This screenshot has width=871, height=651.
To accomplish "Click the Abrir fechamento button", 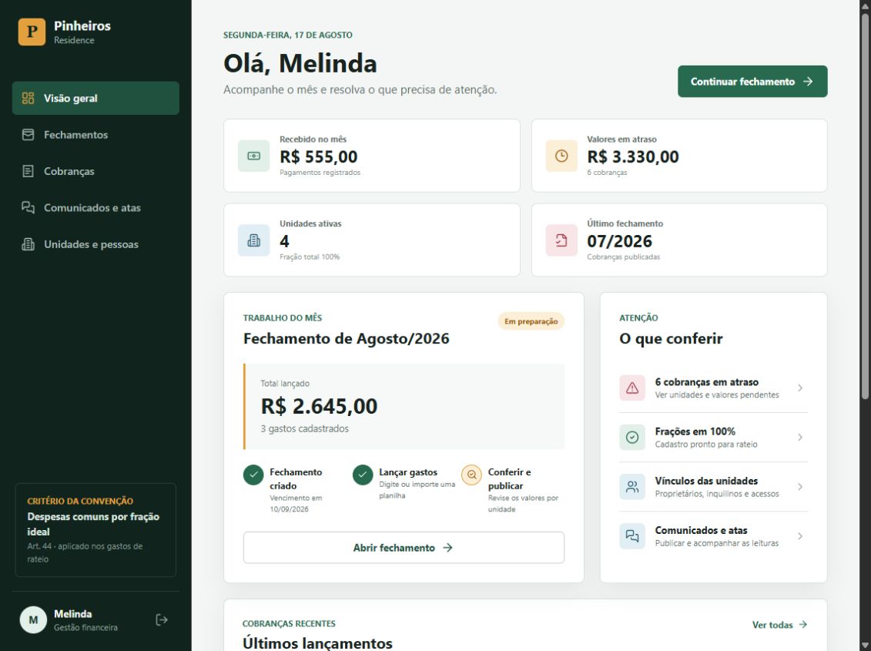I will pyautogui.click(x=404, y=548).
